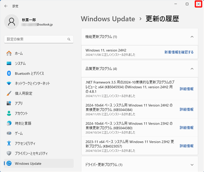Select the ネットワークとインターネット wifi icon

pos(9,83)
